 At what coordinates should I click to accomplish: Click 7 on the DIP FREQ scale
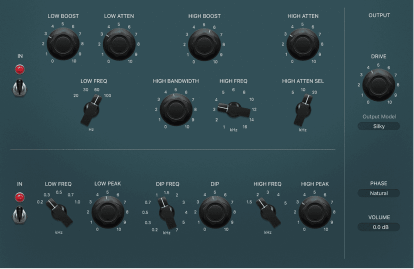click(177, 230)
